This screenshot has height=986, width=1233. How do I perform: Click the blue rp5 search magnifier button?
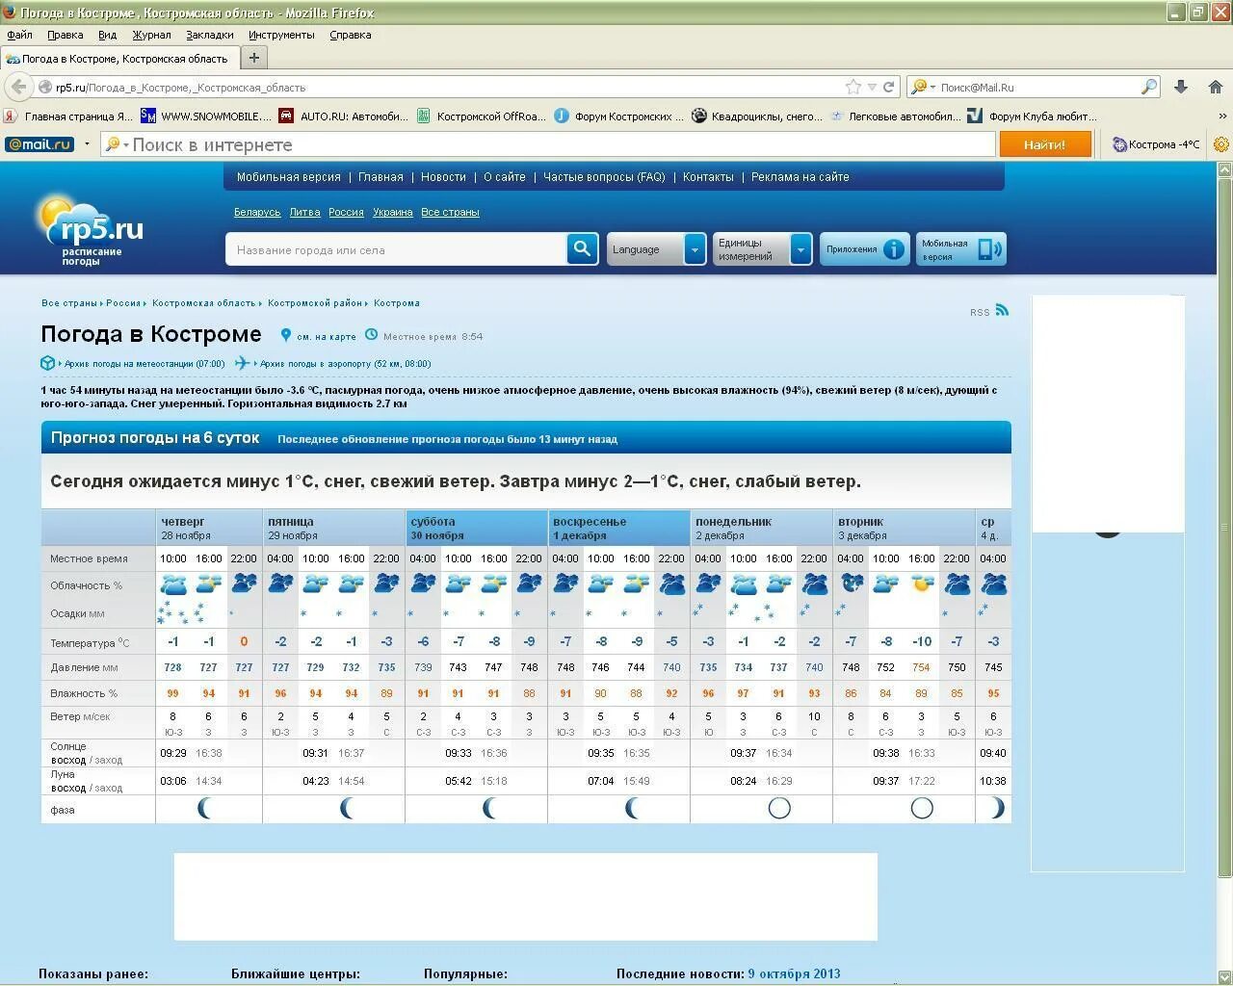coord(582,248)
